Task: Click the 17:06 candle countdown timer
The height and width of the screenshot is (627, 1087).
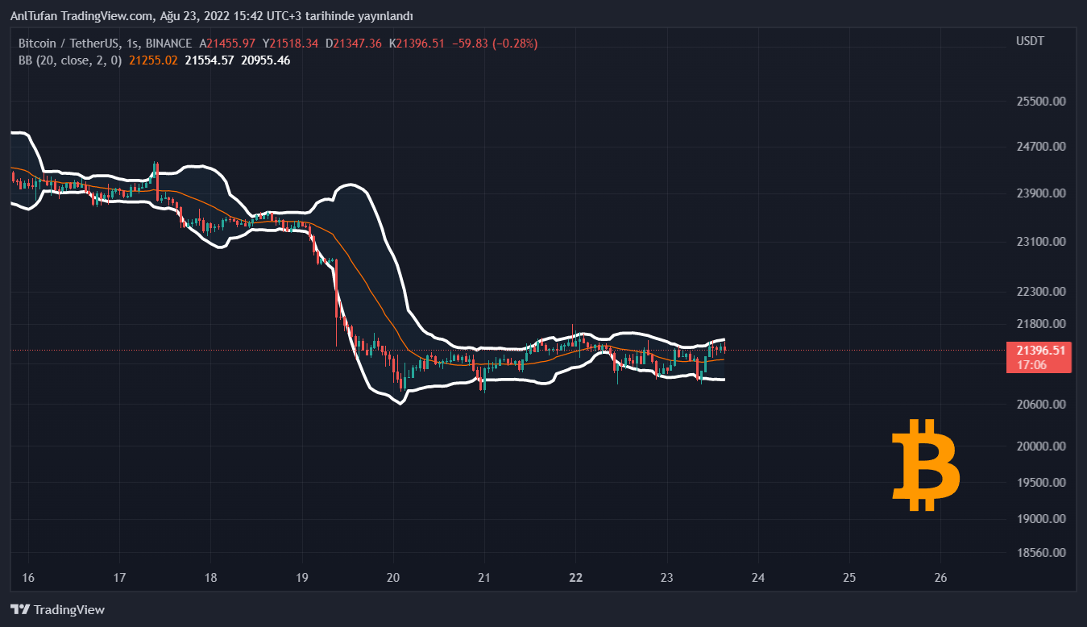Action: (1031, 364)
